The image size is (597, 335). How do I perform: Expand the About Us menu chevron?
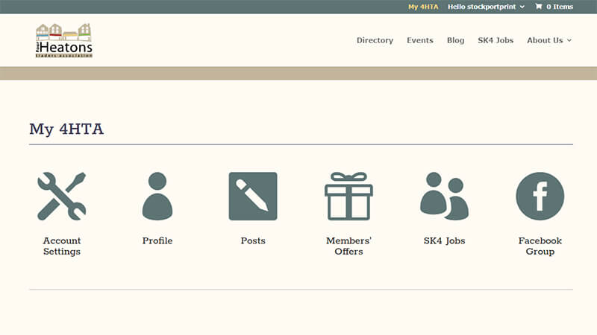point(569,40)
